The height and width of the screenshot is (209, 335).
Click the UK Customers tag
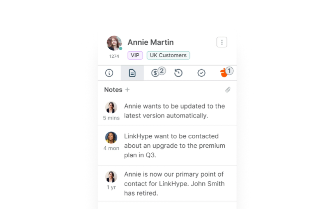point(168,55)
